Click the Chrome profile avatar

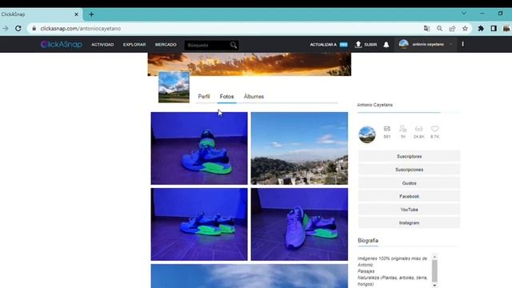pyautogui.click(x=506, y=29)
